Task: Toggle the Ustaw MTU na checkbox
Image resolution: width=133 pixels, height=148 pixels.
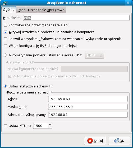Action: click(x=5, y=126)
